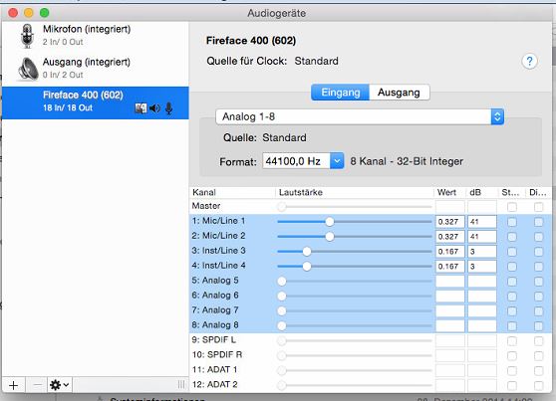Screen dimensions: 556x401
Task: Click the help question mark button
Action: coord(529,62)
